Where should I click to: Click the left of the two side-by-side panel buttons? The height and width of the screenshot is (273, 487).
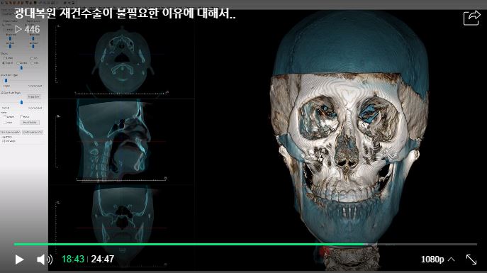tap(10, 133)
